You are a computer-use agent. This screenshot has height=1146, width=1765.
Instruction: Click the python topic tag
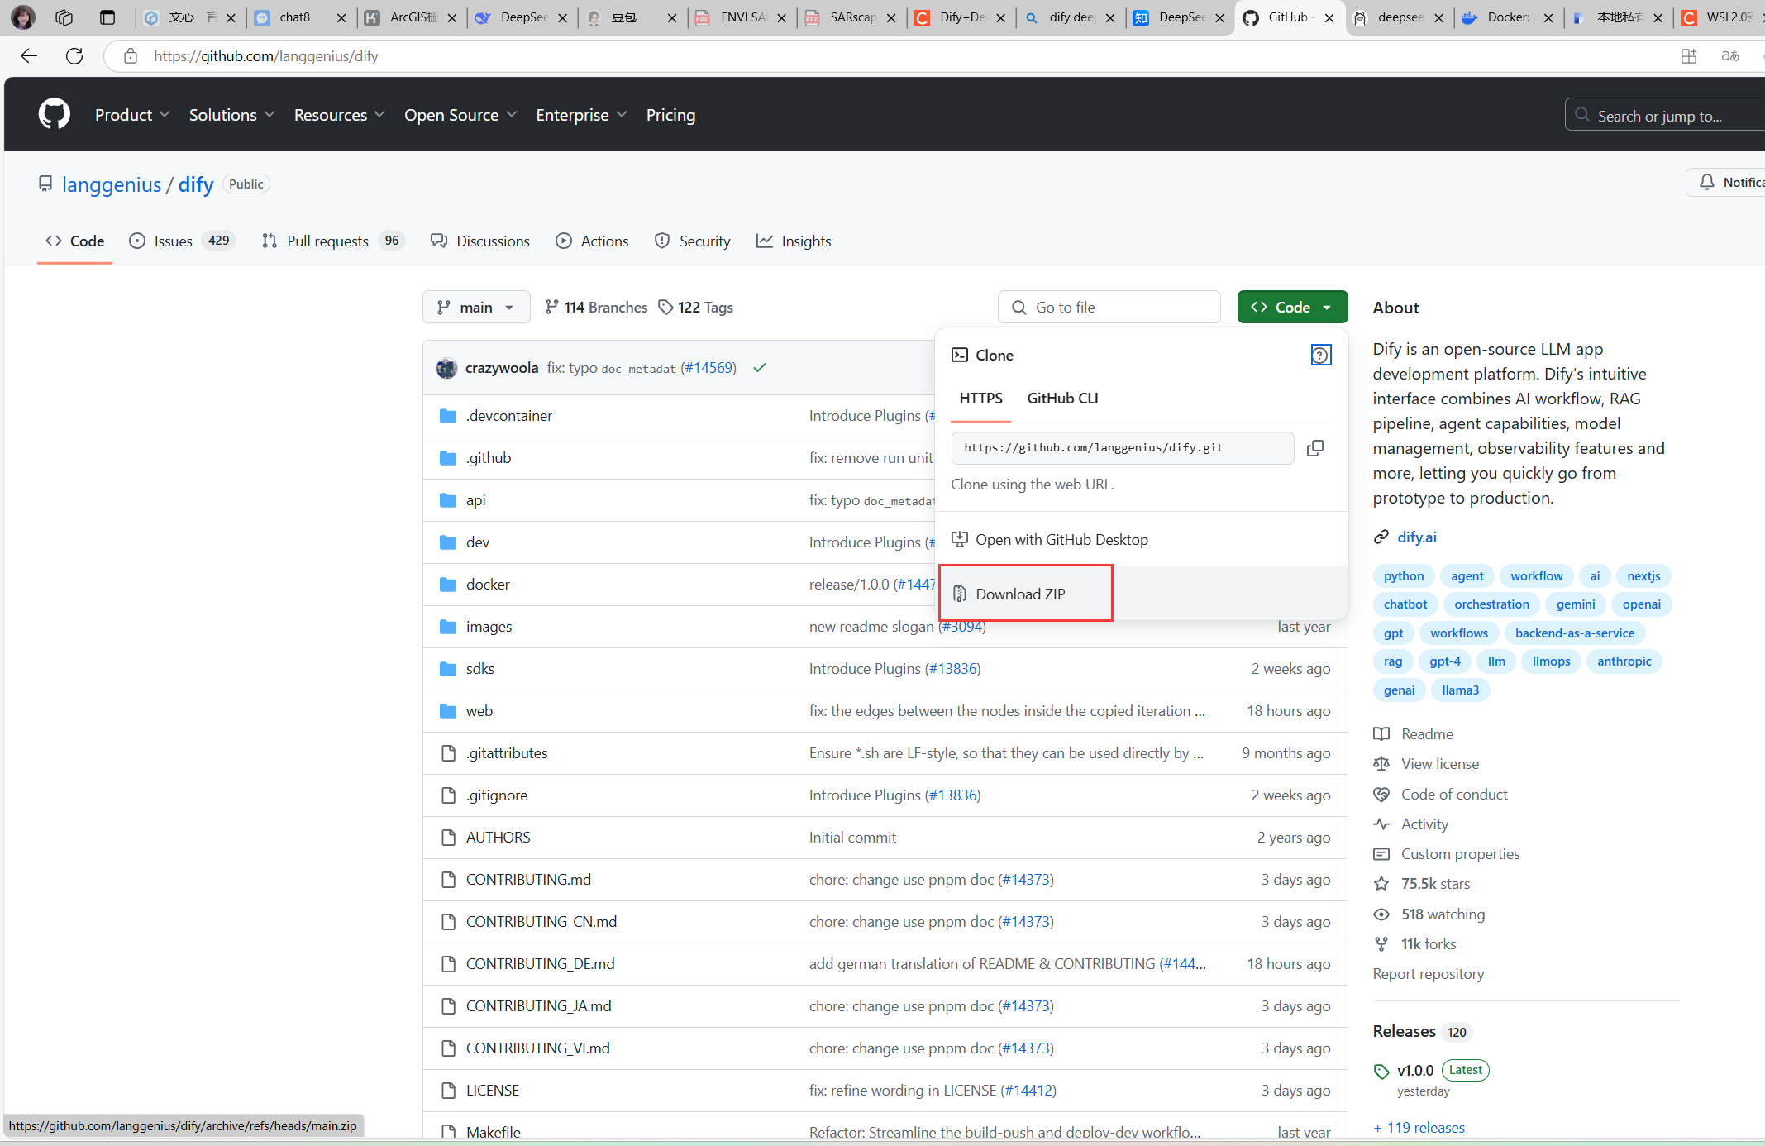pos(1403,576)
